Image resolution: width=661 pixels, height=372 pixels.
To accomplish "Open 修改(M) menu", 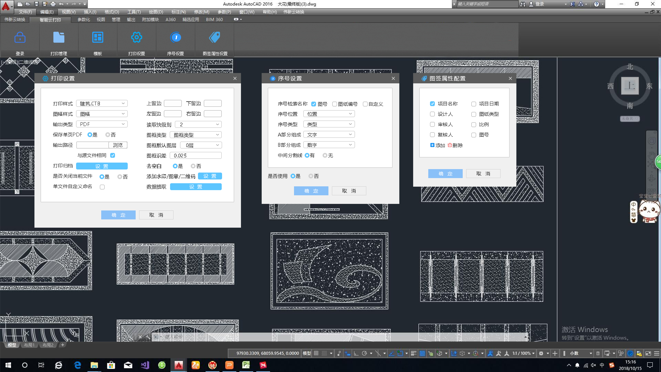I will point(201,12).
